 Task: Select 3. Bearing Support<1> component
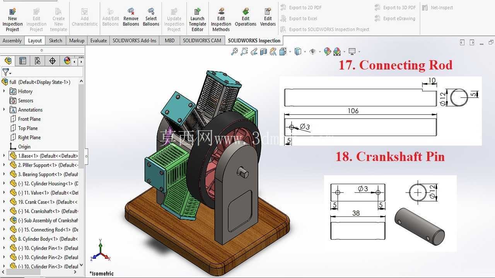coord(44,174)
